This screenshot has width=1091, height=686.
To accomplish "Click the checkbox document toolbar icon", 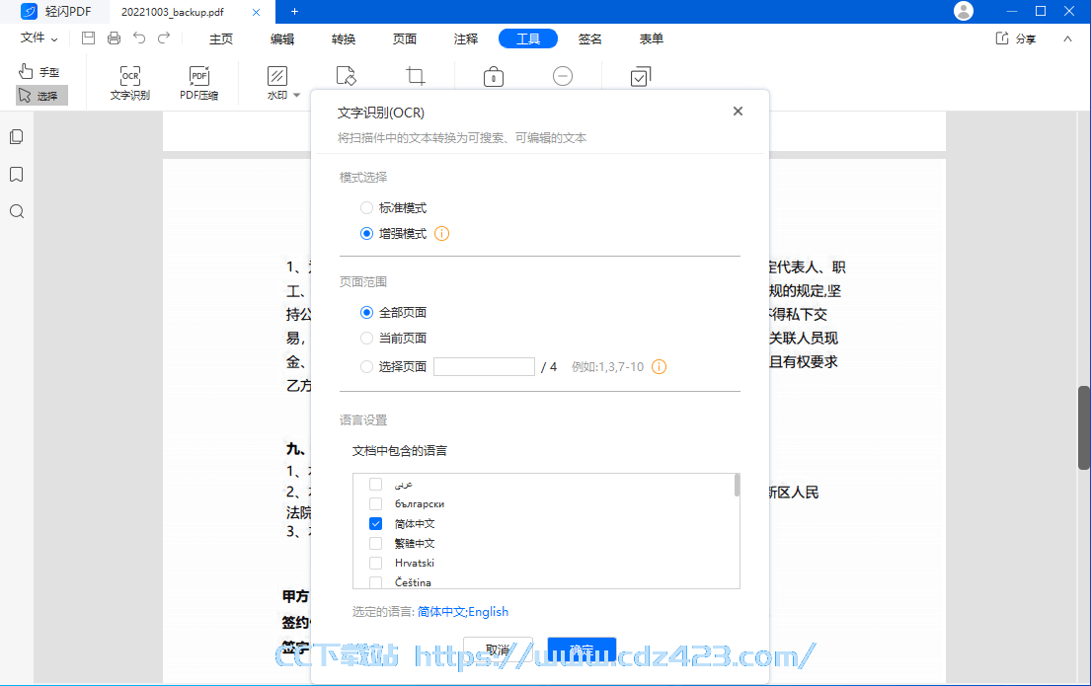I will (x=640, y=76).
